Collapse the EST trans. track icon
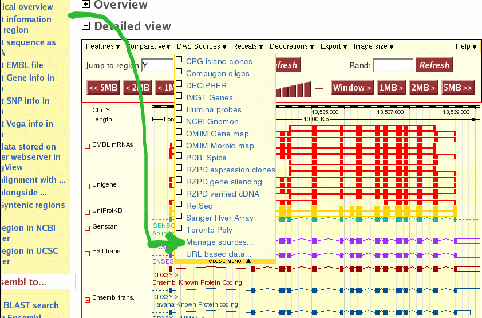This screenshot has width=482, height=318. (x=88, y=253)
